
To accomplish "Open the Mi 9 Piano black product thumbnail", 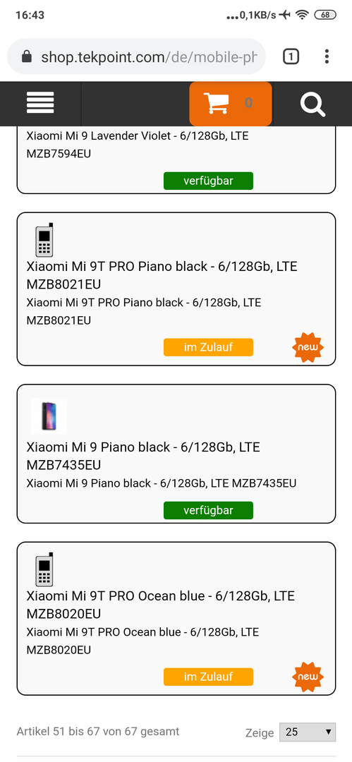I will (49, 416).
